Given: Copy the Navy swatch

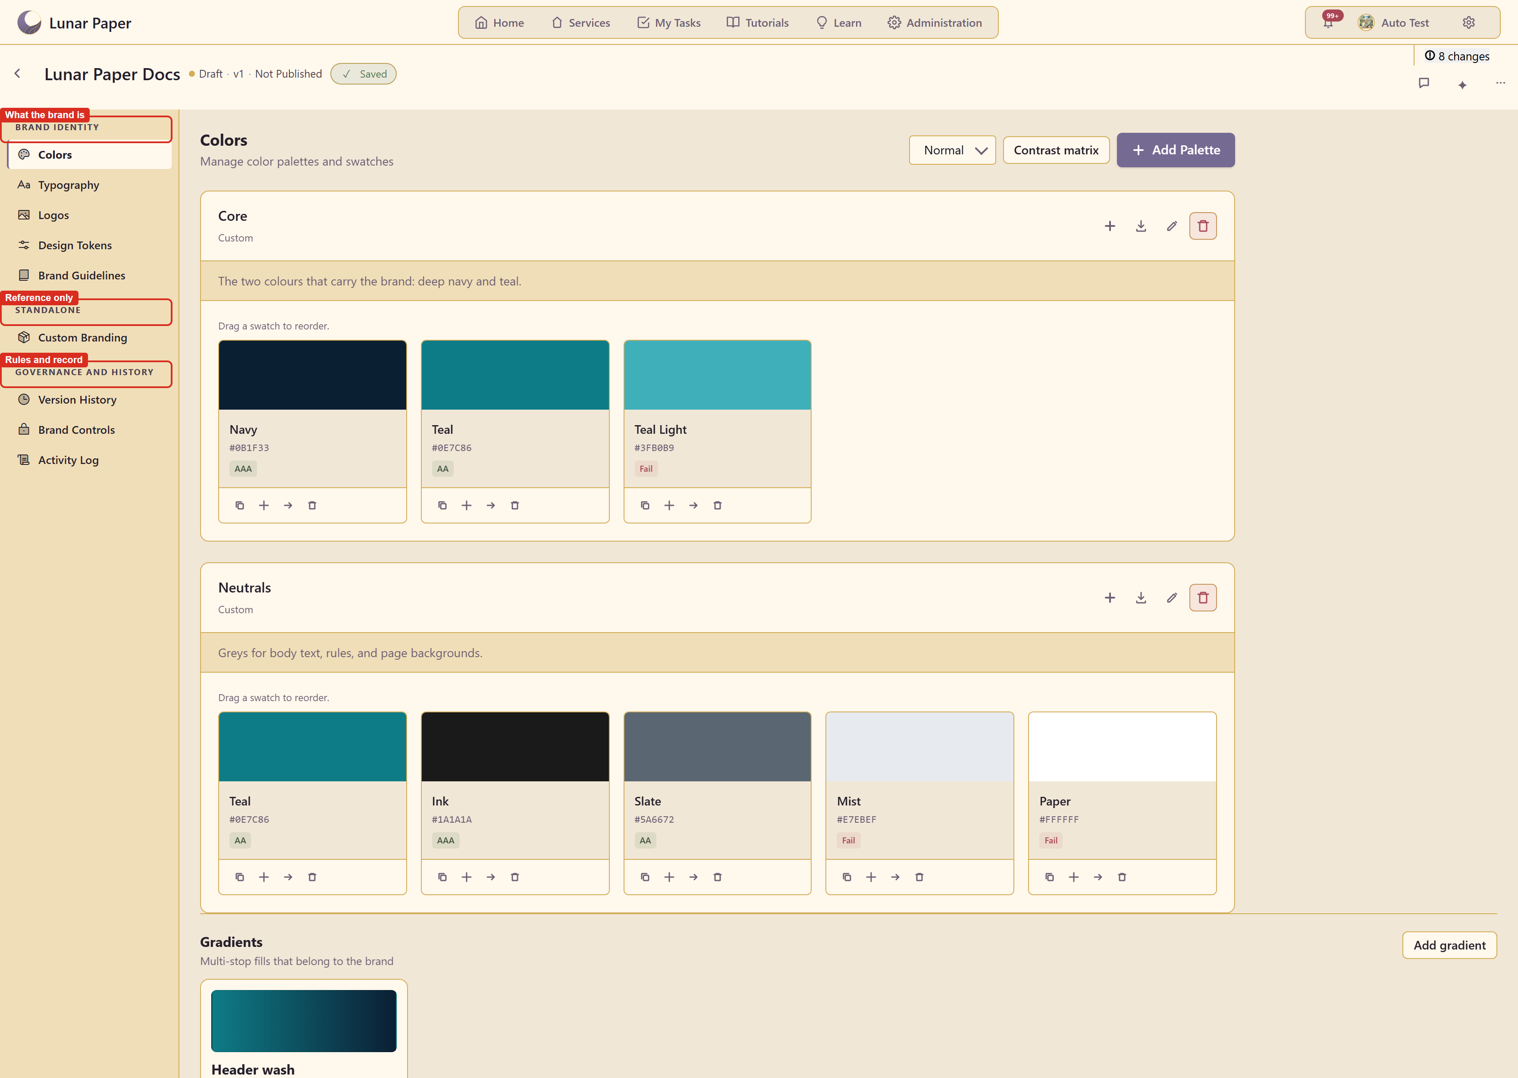Looking at the screenshot, I should [x=240, y=506].
